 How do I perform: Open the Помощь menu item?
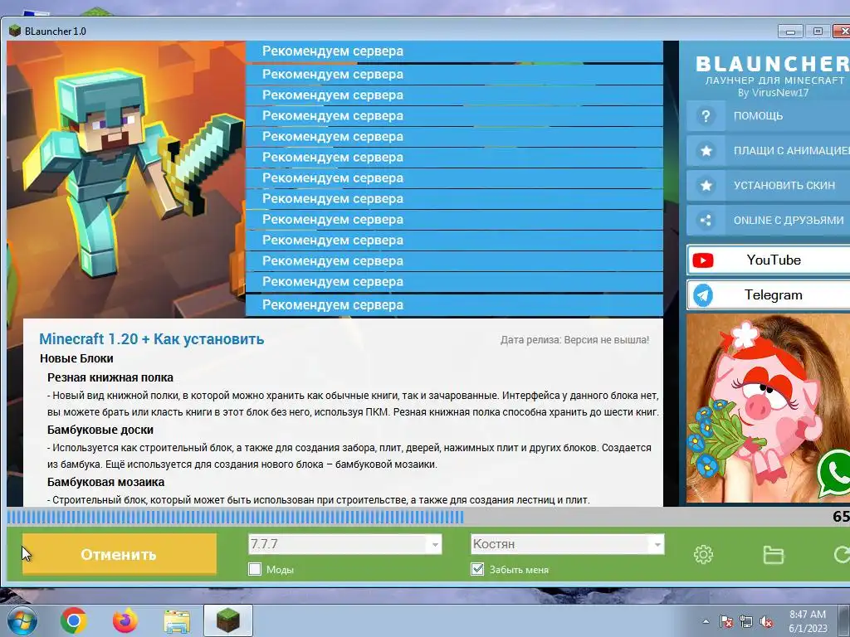(x=768, y=116)
